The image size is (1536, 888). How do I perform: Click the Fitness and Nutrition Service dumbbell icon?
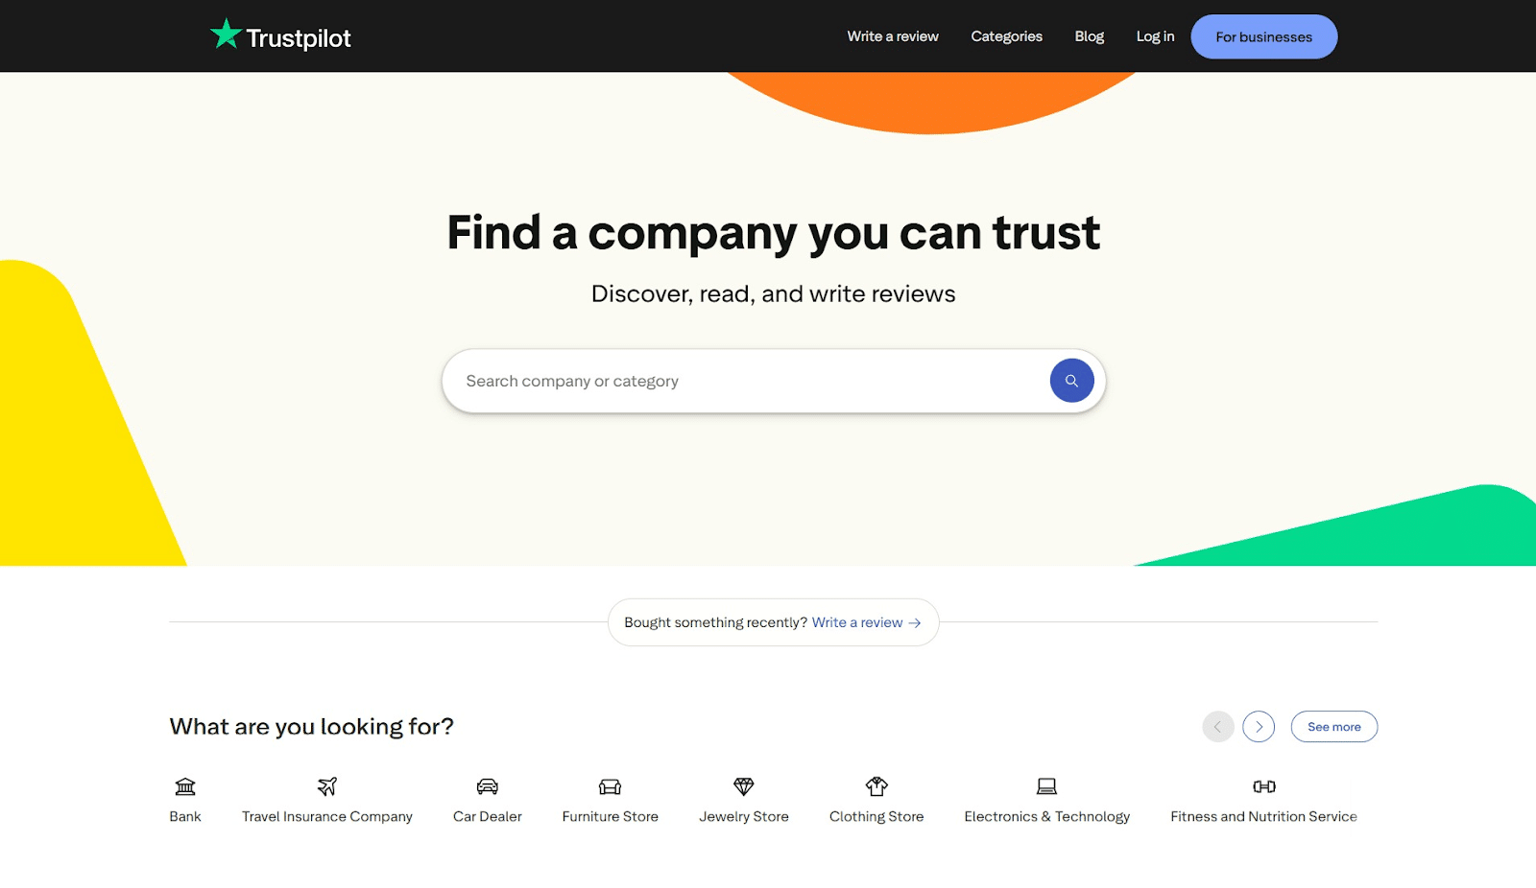pyautogui.click(x=1263, y=786)
